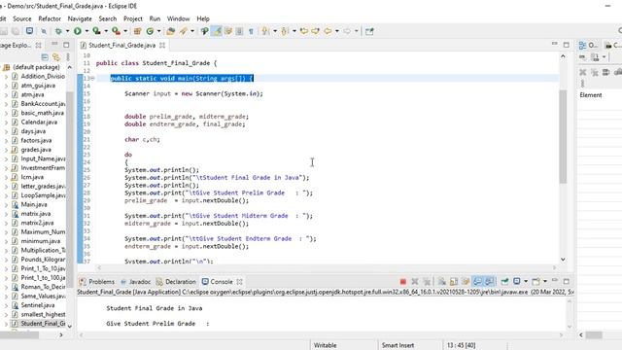
Task: Click the Back navigation arrow
Action: tap(328, 31)
